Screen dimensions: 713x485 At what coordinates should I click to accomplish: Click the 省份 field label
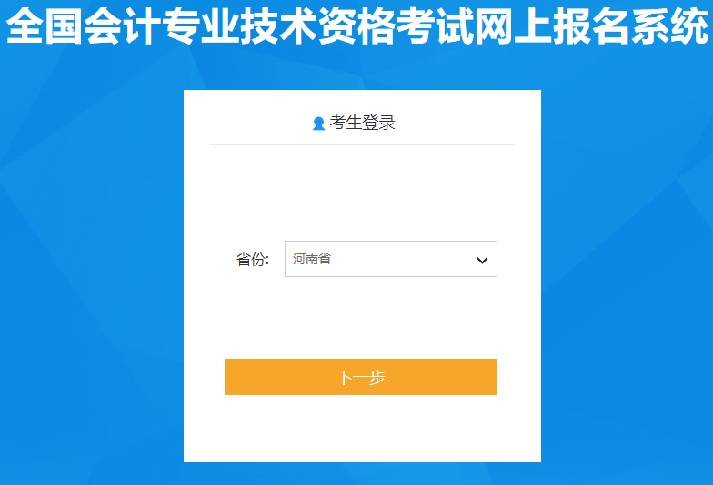[253, 260]
